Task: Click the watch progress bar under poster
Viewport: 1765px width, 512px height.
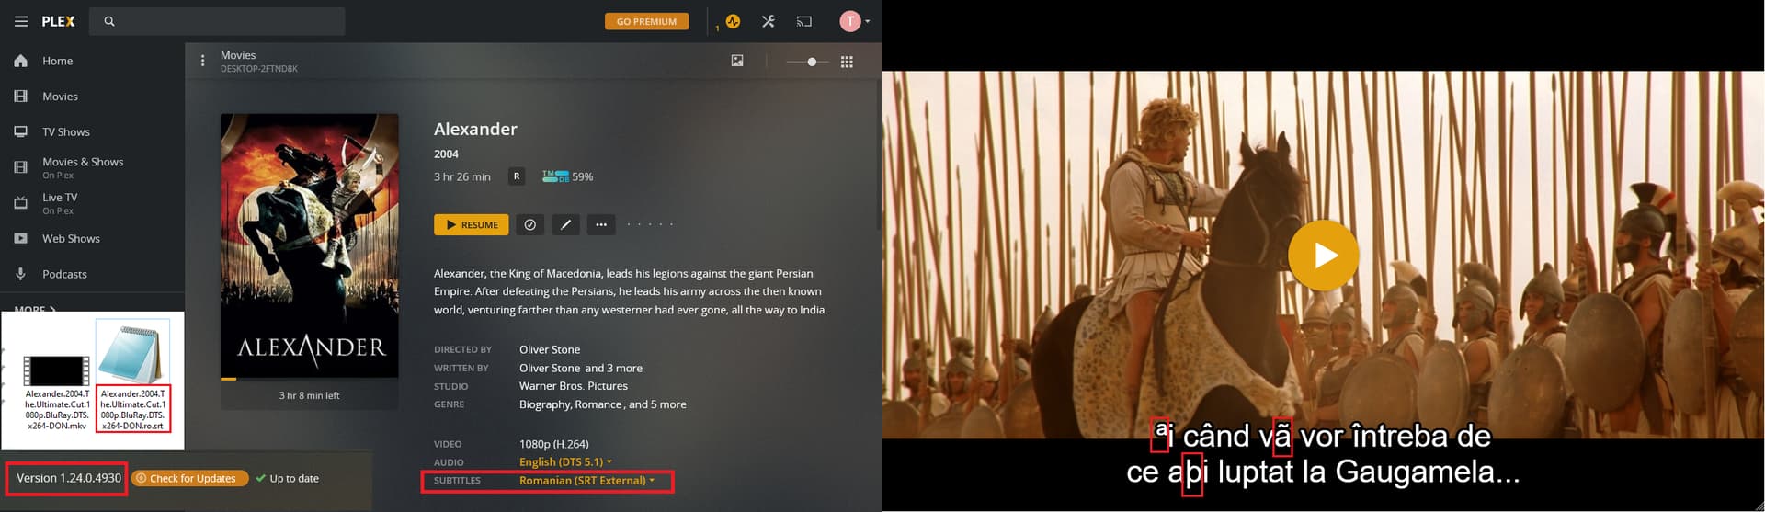Action: 310,379
